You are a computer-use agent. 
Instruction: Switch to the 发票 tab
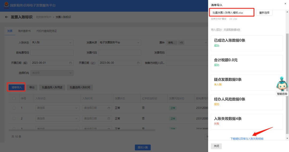(10, 31)
